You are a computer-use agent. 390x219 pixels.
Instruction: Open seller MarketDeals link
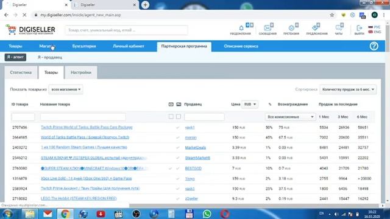(195, 147)
